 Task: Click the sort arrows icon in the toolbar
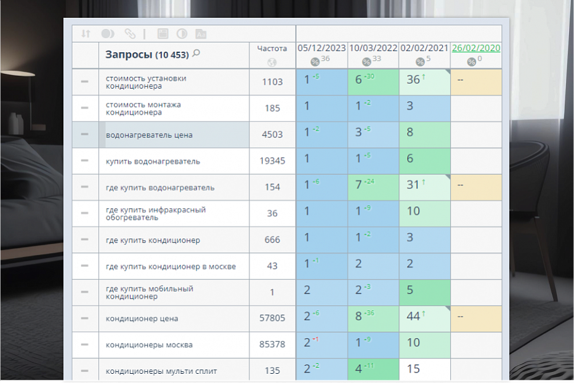pyautogui.click(x=86, y=34)
